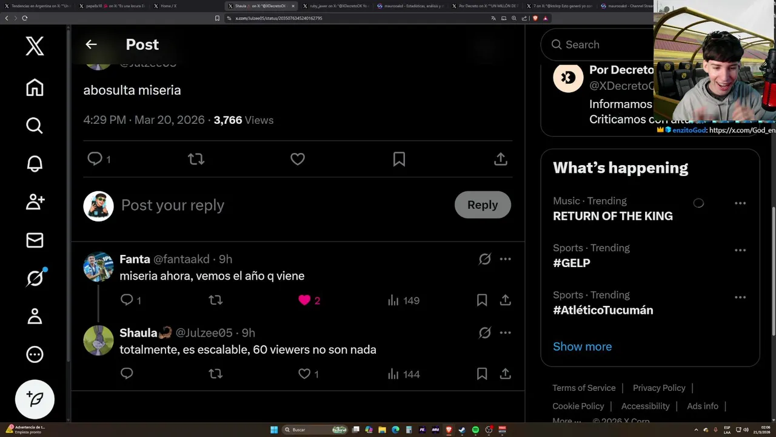Click Grok explain icon on Fanta's comment
The height and width of the screenshot is (437, 776).
pos(484,259)
